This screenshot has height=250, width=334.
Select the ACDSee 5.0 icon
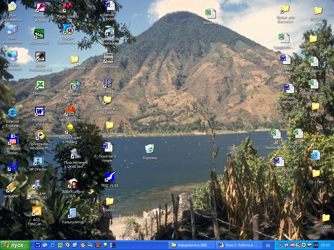click(x=39, y=34)
